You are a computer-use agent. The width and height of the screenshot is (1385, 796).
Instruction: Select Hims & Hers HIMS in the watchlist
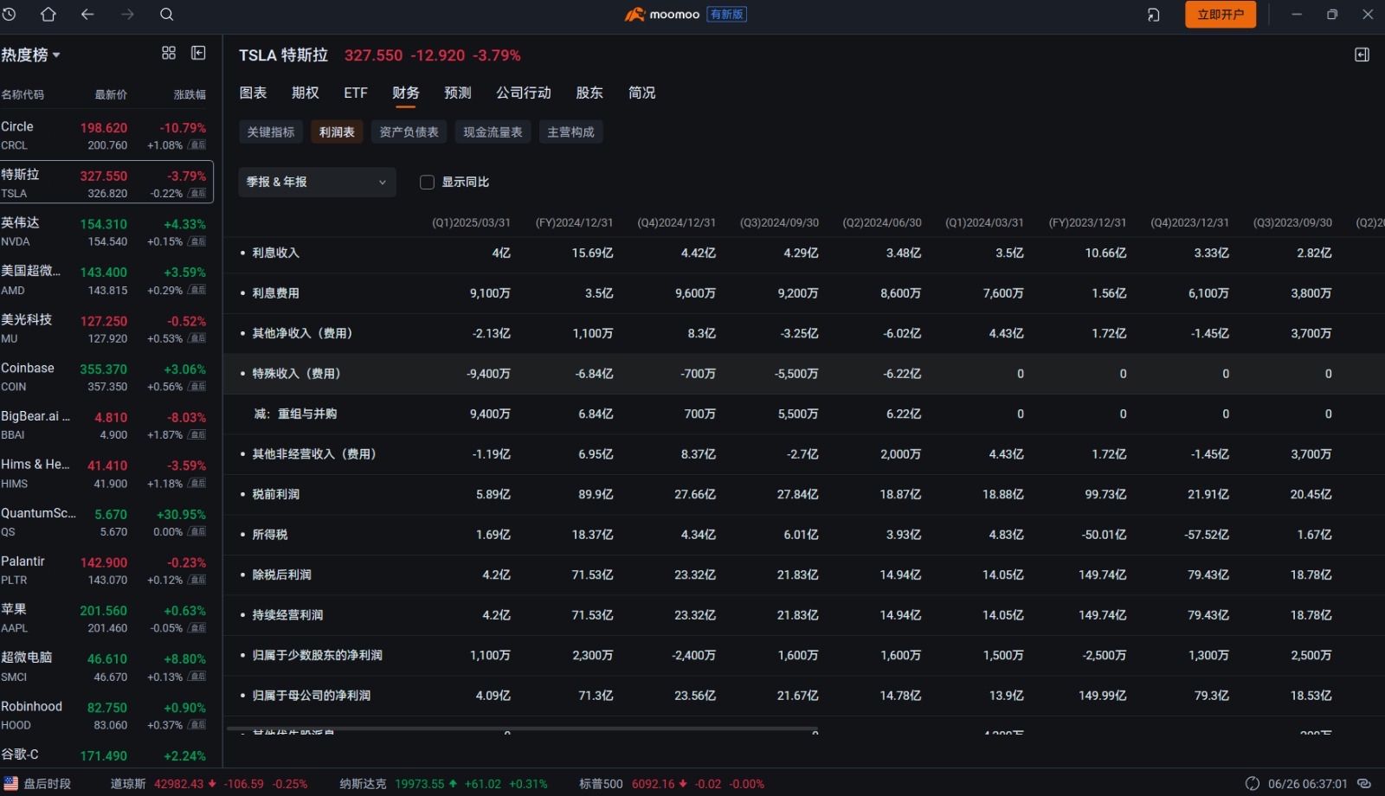coord(106,474)
